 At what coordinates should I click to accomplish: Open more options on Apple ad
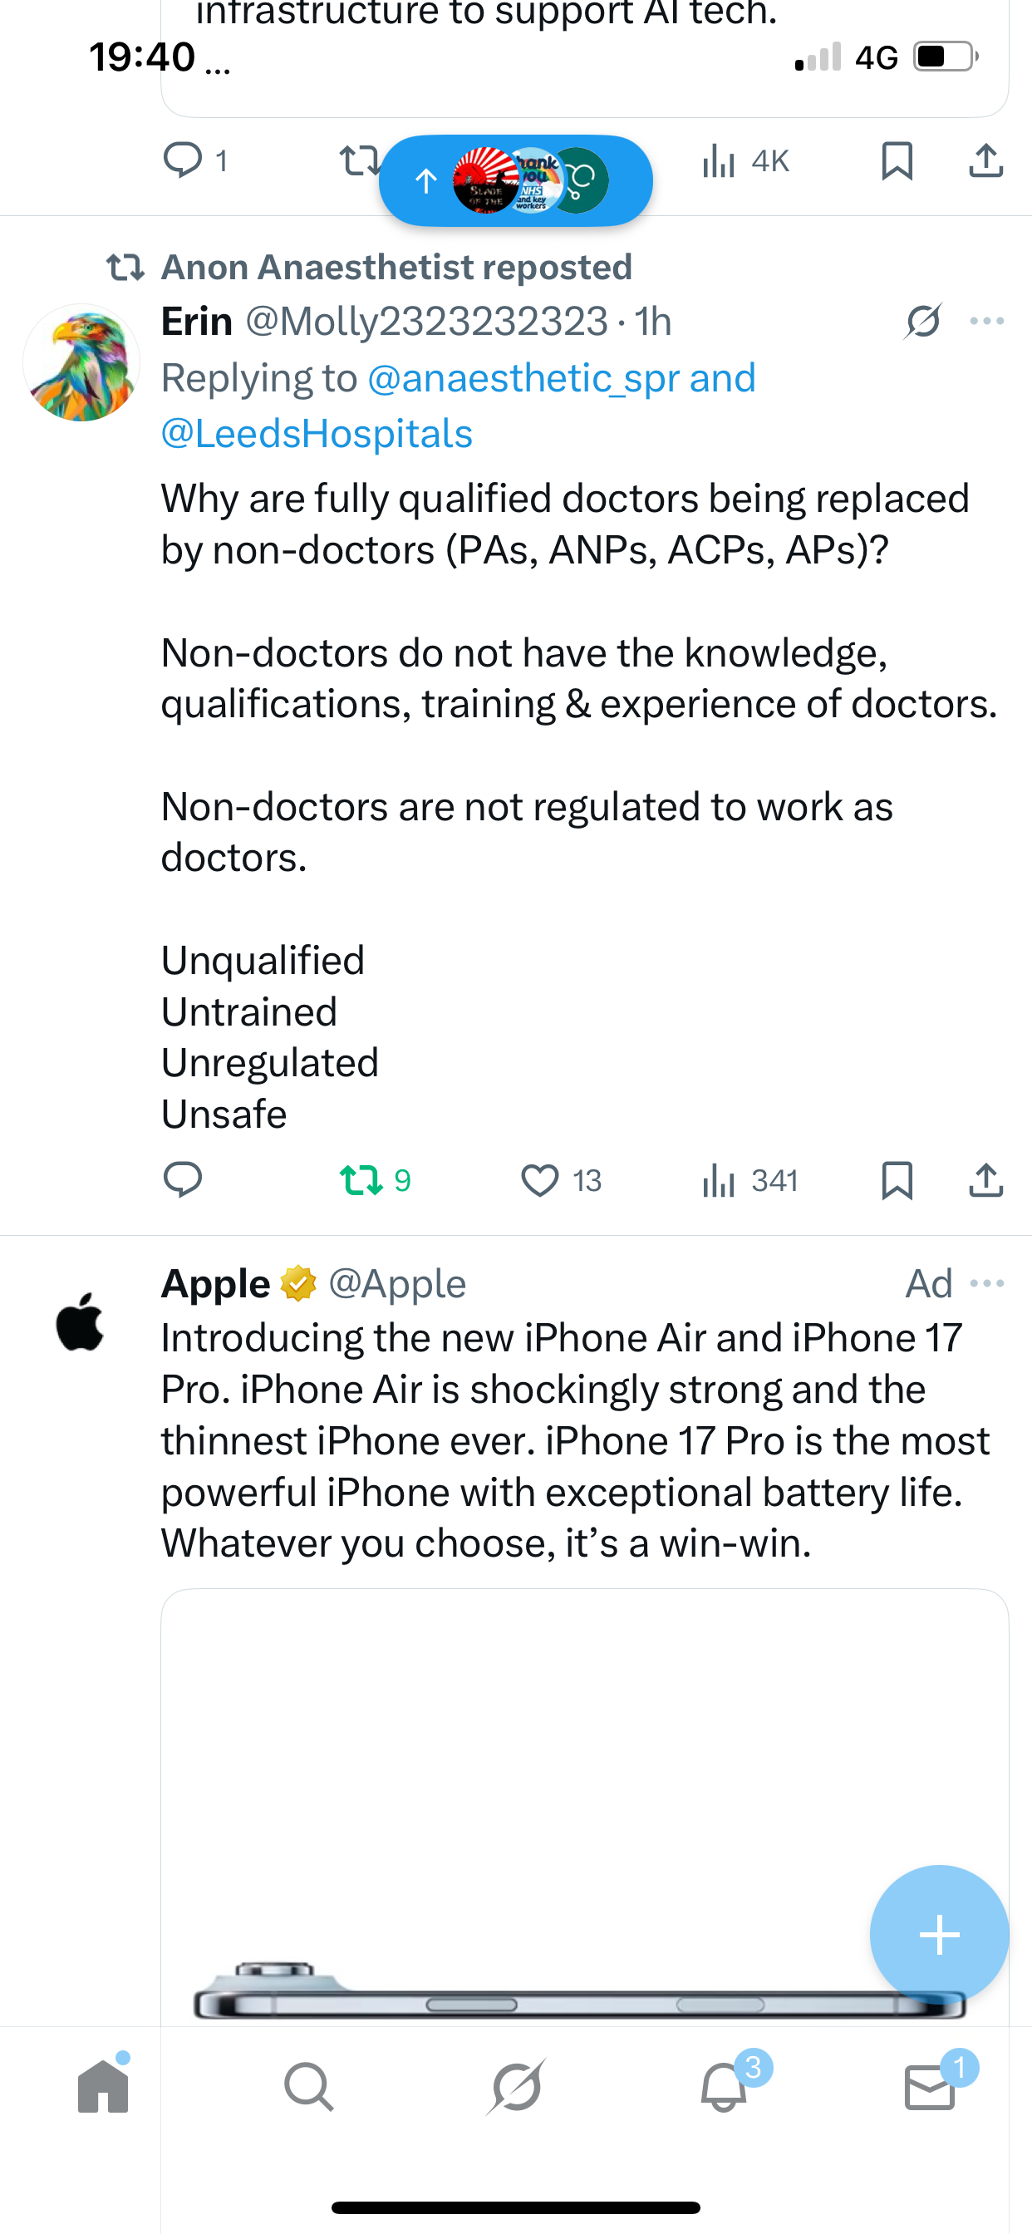pos(987,1282)
